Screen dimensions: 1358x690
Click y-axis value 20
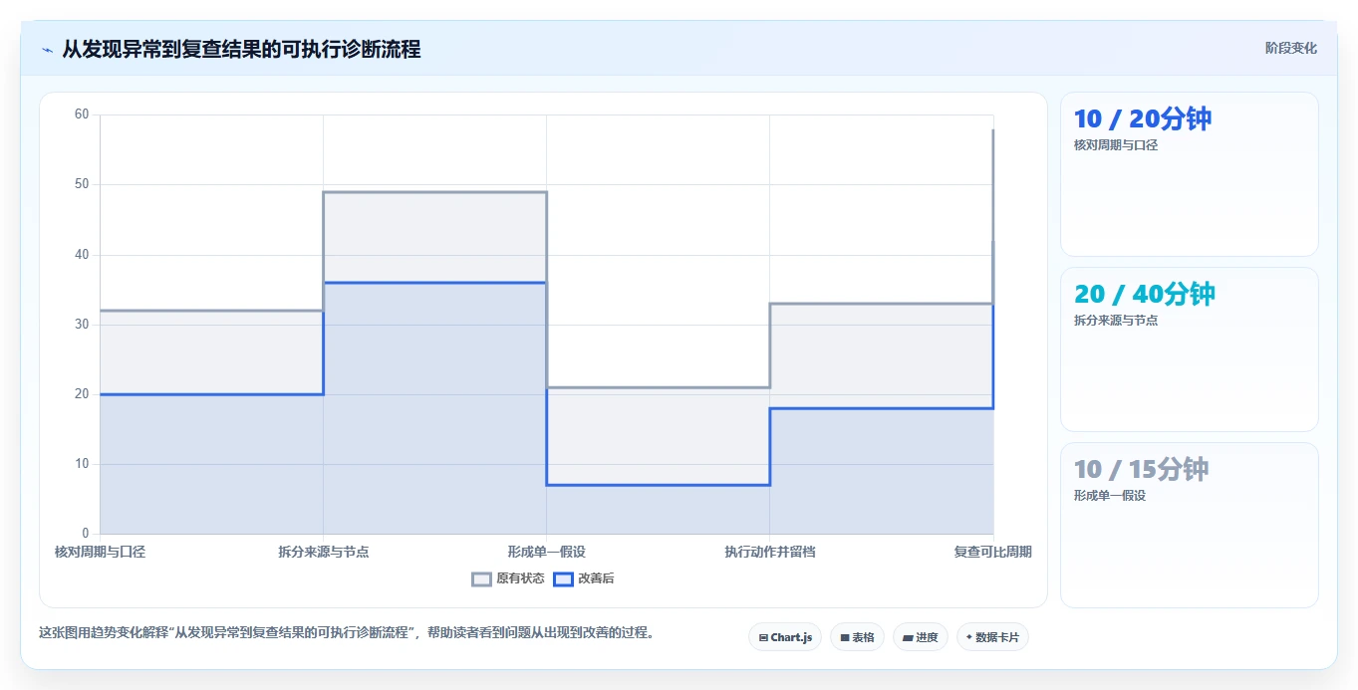pos(82,394)
